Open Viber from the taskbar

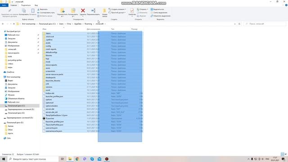85,159
